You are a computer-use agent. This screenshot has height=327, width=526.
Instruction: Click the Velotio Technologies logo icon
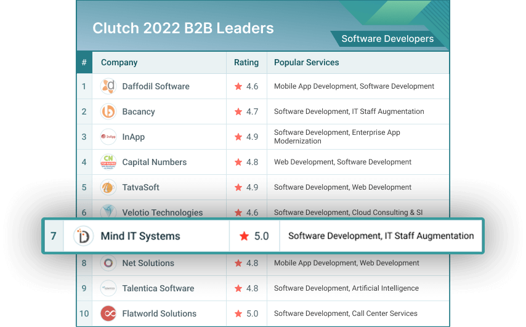108,211
